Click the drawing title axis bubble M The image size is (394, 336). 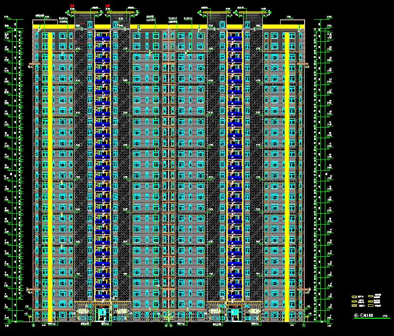[356, 315]
